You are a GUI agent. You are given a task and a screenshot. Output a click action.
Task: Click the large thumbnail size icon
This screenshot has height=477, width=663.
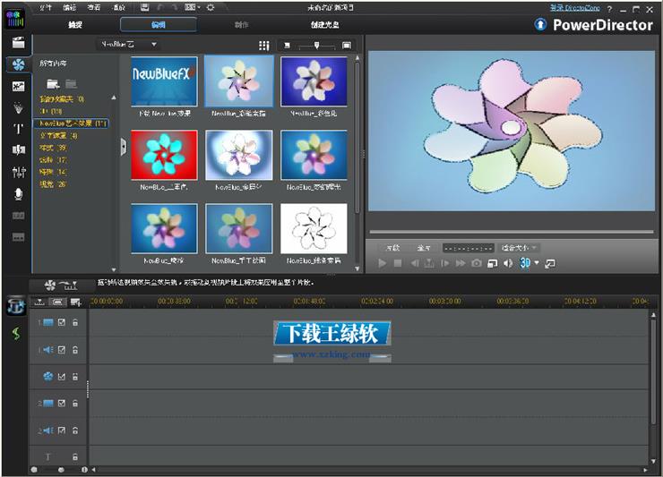coord(347,46)
